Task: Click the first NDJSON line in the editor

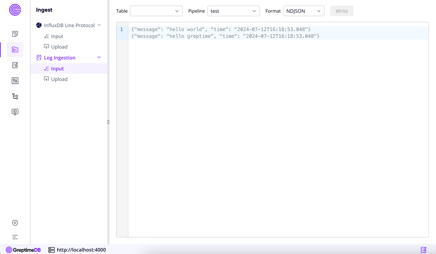Action: (221, 29)
